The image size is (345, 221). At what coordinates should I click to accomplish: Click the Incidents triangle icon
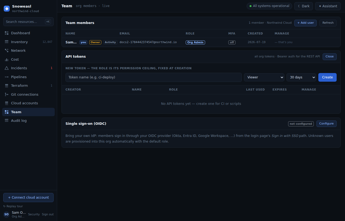pyautogui.click(x=6, y=68)
